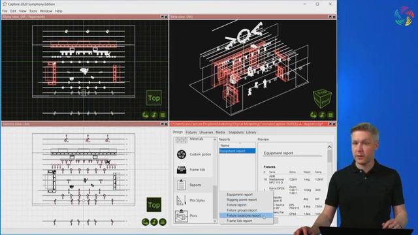Open the Gamma view options menu icon
418x235 pixels.
click(163, 222)
